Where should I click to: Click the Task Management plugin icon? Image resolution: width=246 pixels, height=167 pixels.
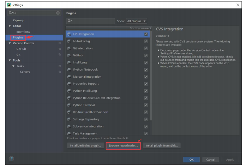(69, 133)
